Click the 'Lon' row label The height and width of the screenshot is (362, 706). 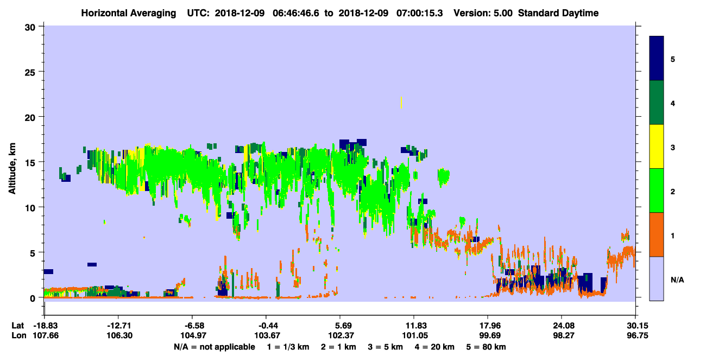[18, 335]
